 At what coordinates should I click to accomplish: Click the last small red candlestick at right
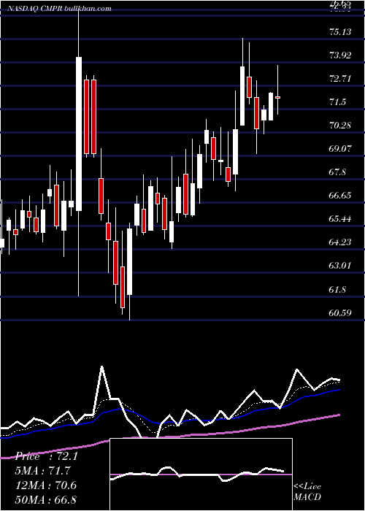278,97
